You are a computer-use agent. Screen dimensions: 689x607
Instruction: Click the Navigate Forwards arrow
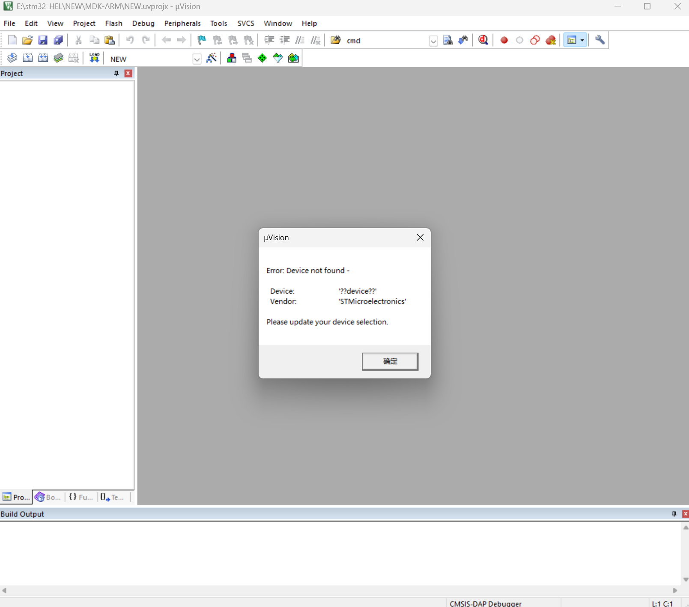coord(182,40)
